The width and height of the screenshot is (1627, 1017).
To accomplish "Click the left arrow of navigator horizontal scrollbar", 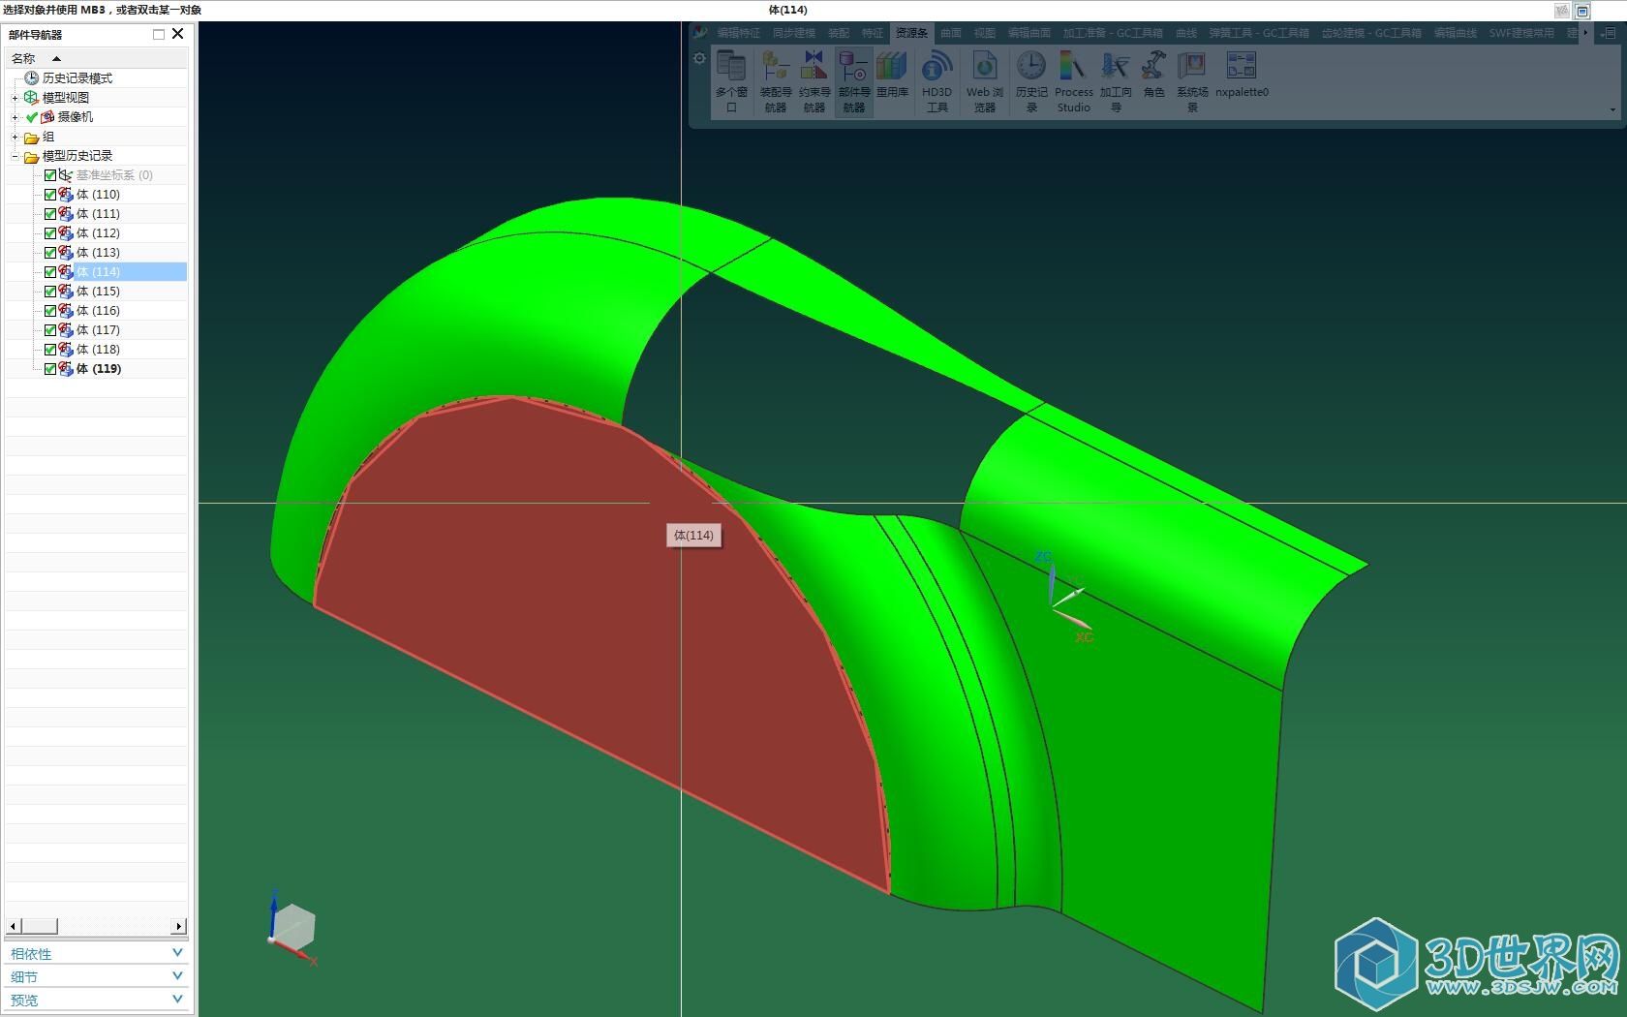I will (x=13, y=926).
